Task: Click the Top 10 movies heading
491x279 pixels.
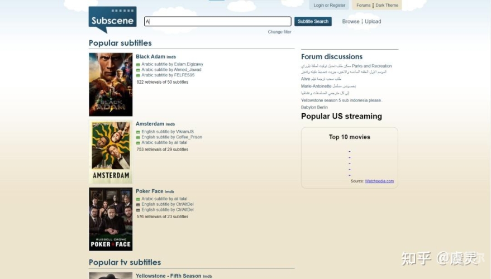Action: 350,137
